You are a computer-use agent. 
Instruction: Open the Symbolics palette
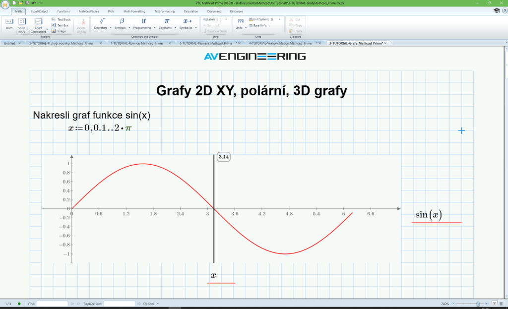[186, 24]
